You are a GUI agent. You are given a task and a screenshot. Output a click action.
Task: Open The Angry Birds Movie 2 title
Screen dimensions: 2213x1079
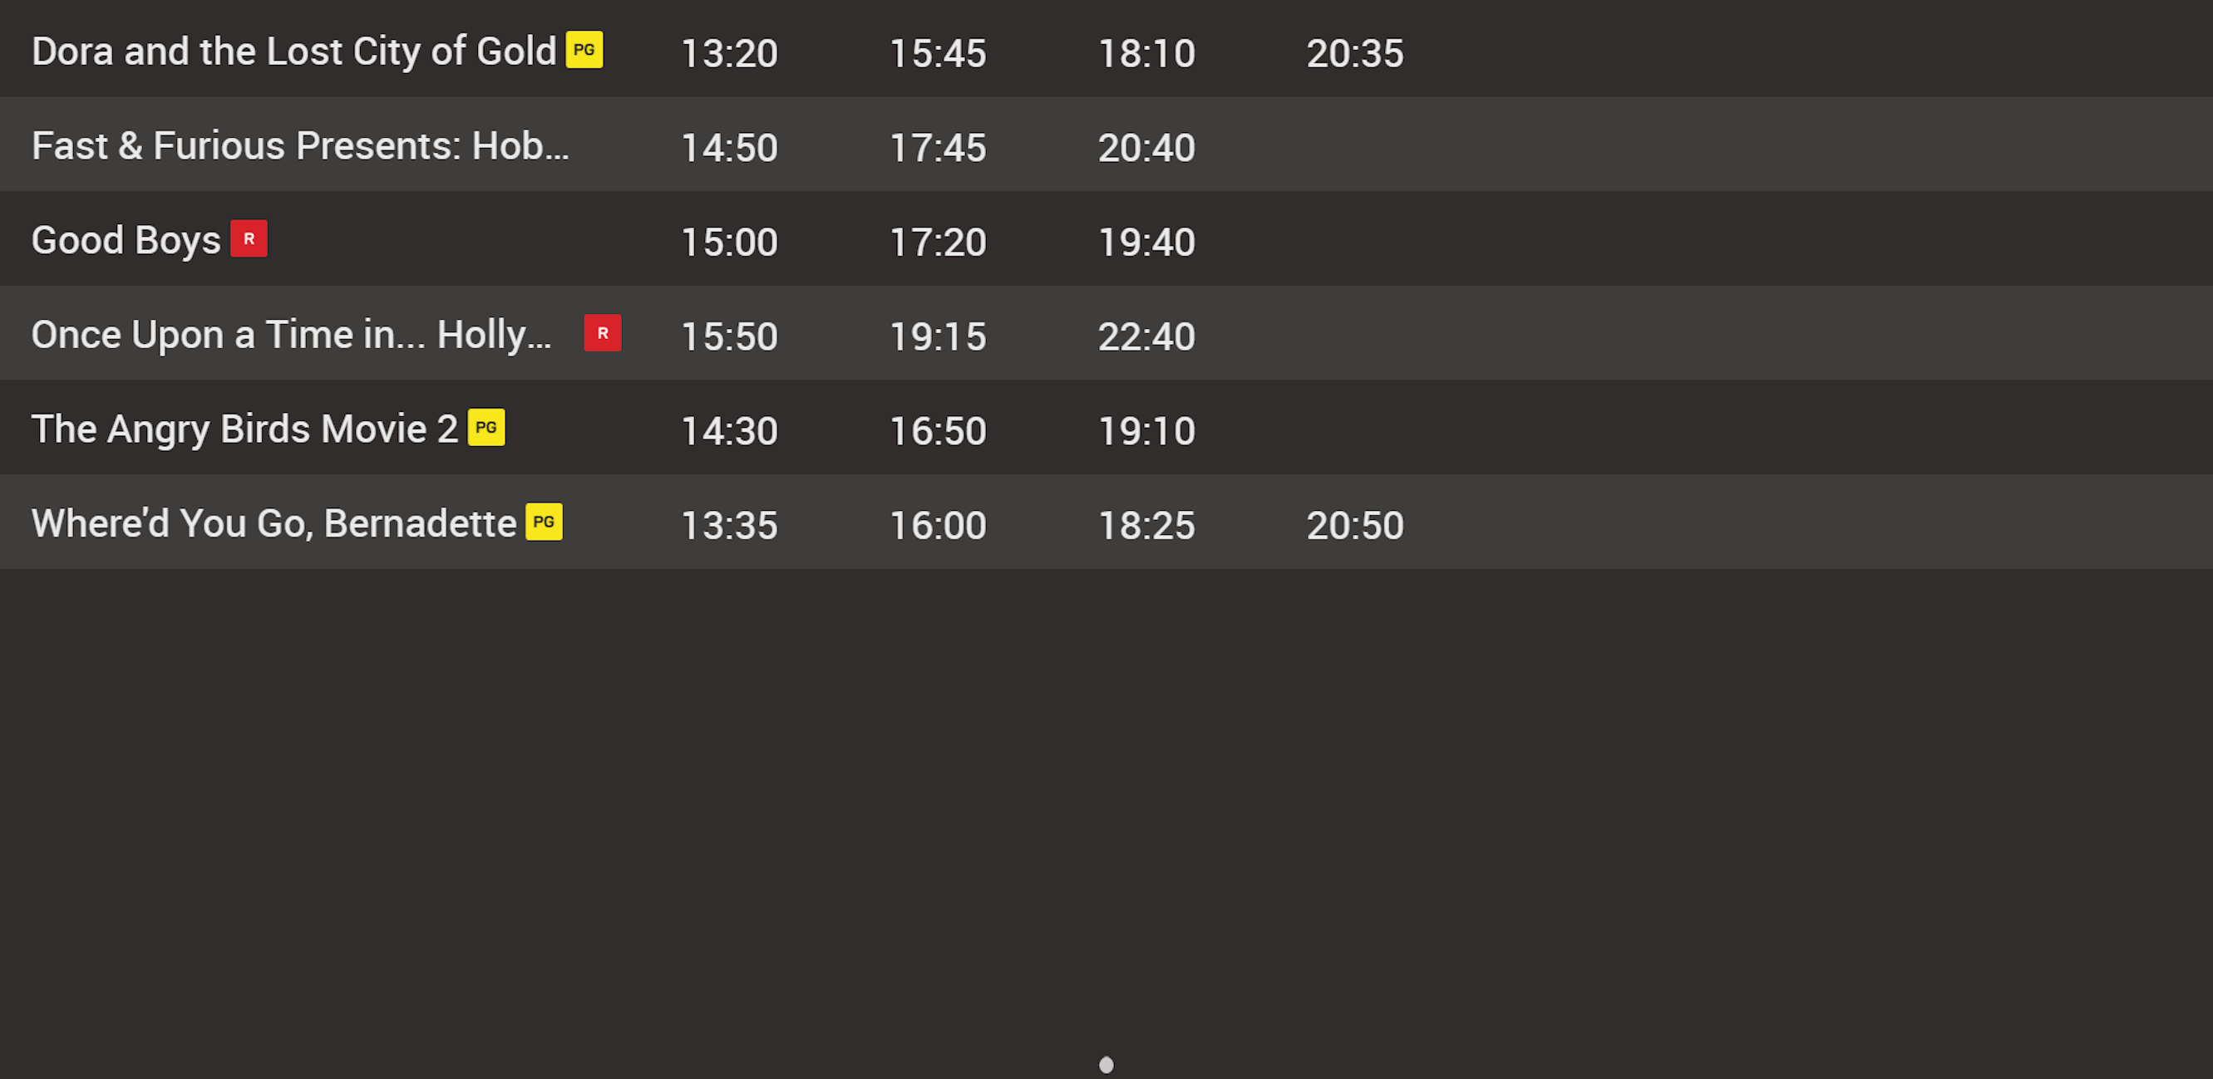[245, 429]
